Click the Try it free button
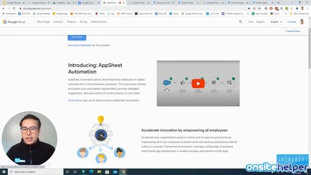The height and width of the screenshot is (175, 311). point(77,37)
